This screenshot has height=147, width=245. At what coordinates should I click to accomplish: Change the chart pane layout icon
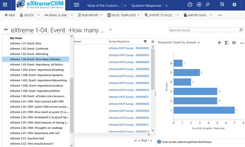pyautogui.click(x=227, y=42)
